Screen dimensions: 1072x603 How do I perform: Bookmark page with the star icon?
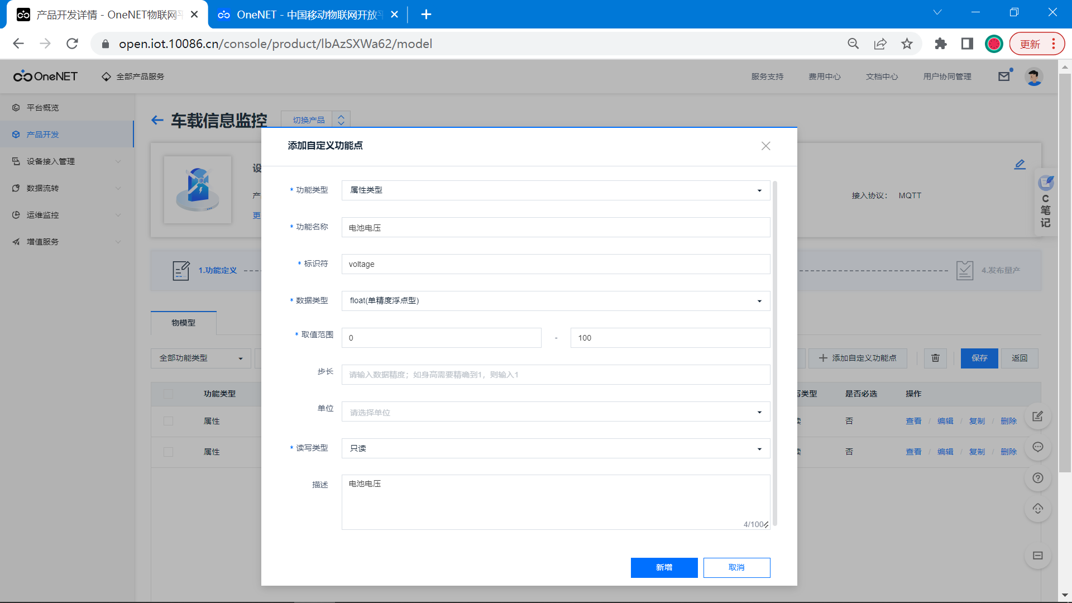click(907, 44)
